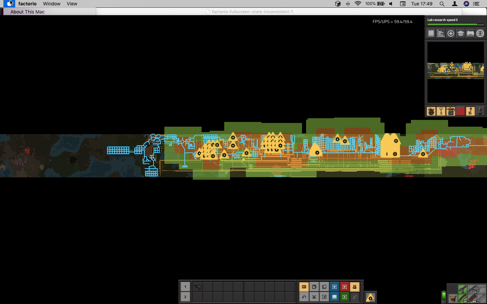Click the armor slot icon
The image size is (487, 304).
[x=453, y=299]
